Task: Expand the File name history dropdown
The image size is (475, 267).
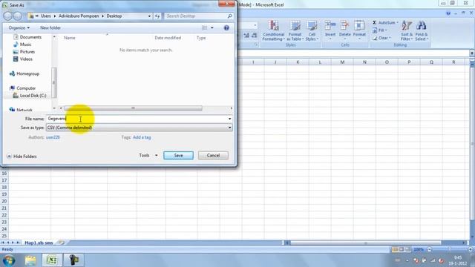Action: [229, 119]
